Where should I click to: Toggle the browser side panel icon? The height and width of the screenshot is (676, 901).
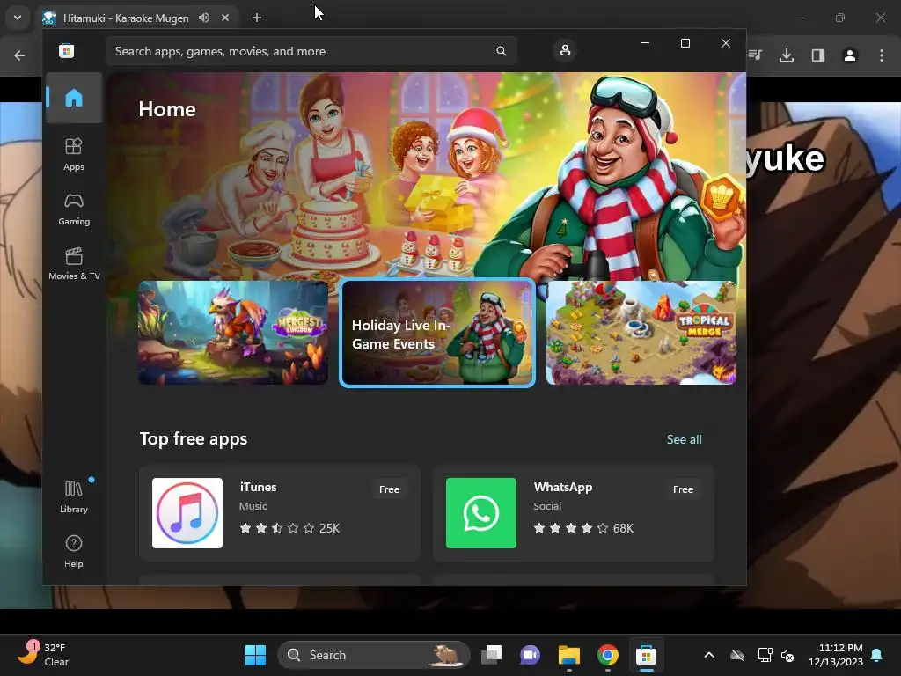pyautogui.click(x=818, y=55)
